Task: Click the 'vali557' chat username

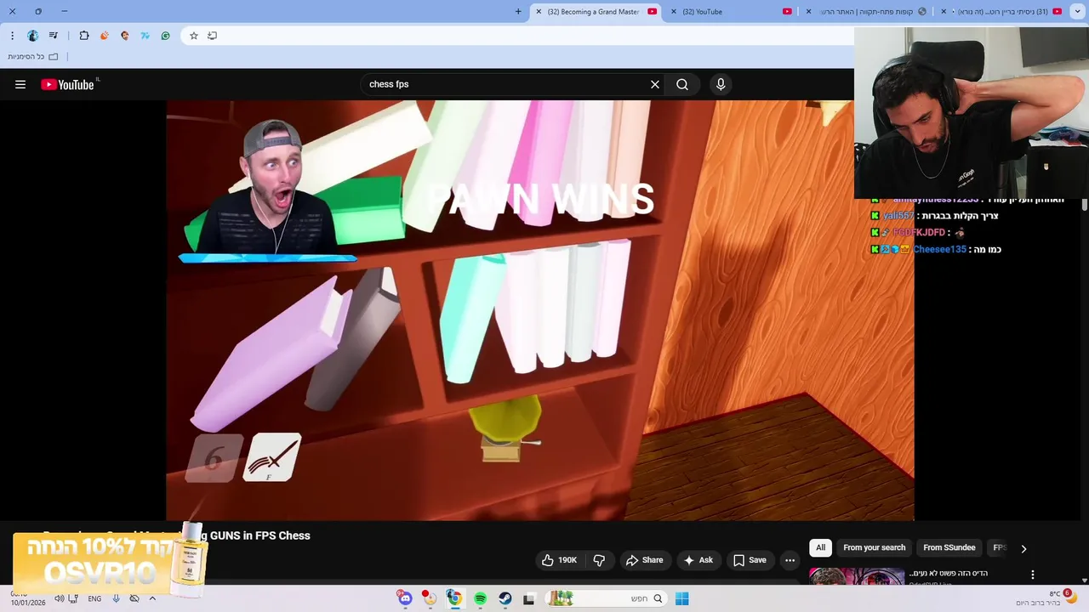Action: [x=898, y=216]
